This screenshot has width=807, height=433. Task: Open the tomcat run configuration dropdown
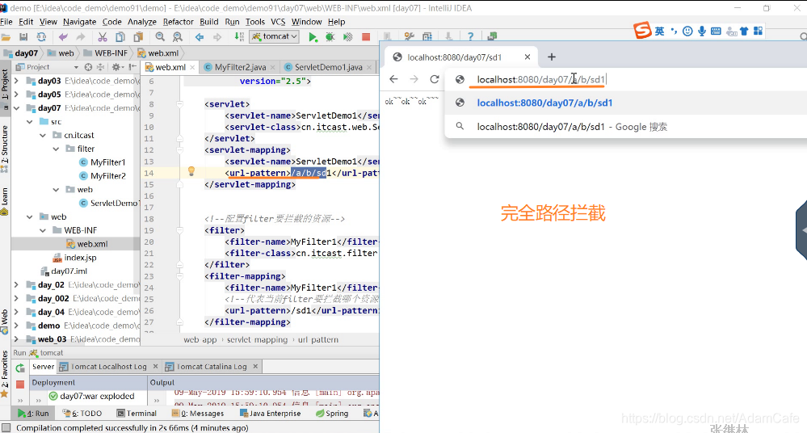[275, 36]
